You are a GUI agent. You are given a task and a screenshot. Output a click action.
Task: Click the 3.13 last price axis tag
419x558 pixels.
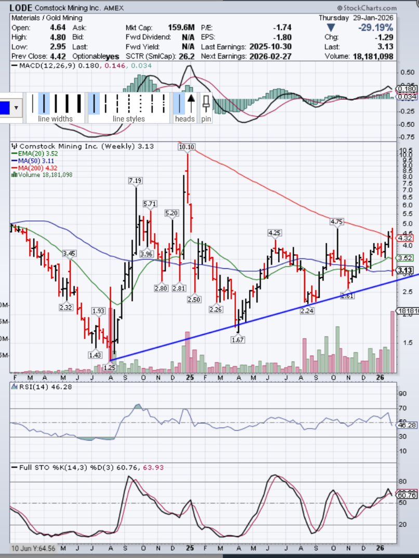(405, 270)
